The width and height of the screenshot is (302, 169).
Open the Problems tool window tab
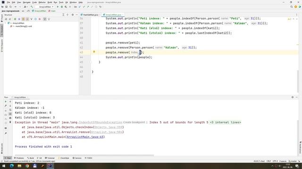click(19, 158)
